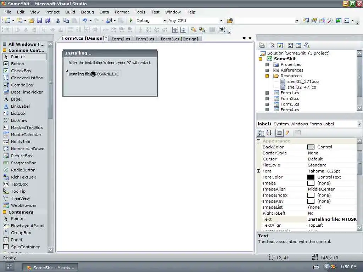Open the label1 object selector dropdown
This screenshot has height=272, width=363.
point(359,124)
